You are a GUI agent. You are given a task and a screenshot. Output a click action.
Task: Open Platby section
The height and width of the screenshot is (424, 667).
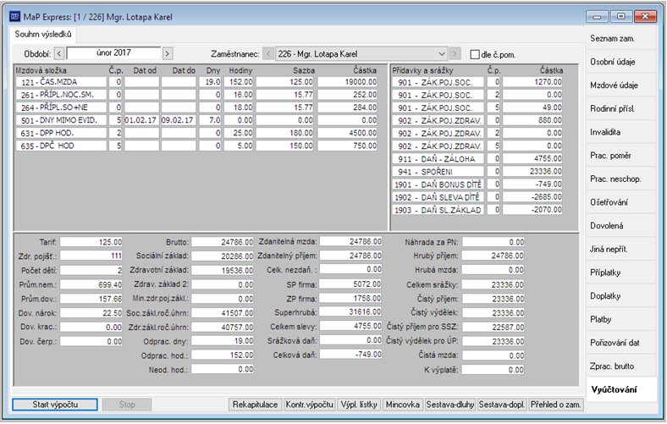click(621, 319)
